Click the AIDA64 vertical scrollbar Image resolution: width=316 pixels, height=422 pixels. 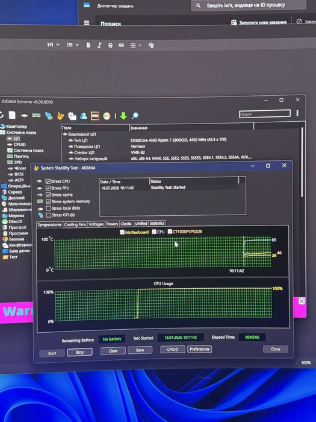pos(302,162)
